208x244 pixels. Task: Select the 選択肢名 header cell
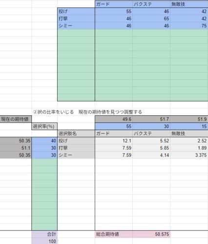(76, 134)
